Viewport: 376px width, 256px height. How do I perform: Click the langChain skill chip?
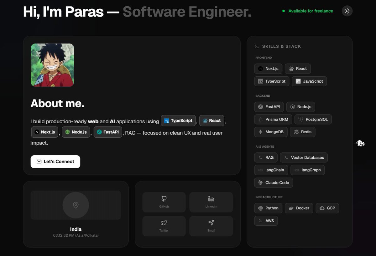[271, 170]
